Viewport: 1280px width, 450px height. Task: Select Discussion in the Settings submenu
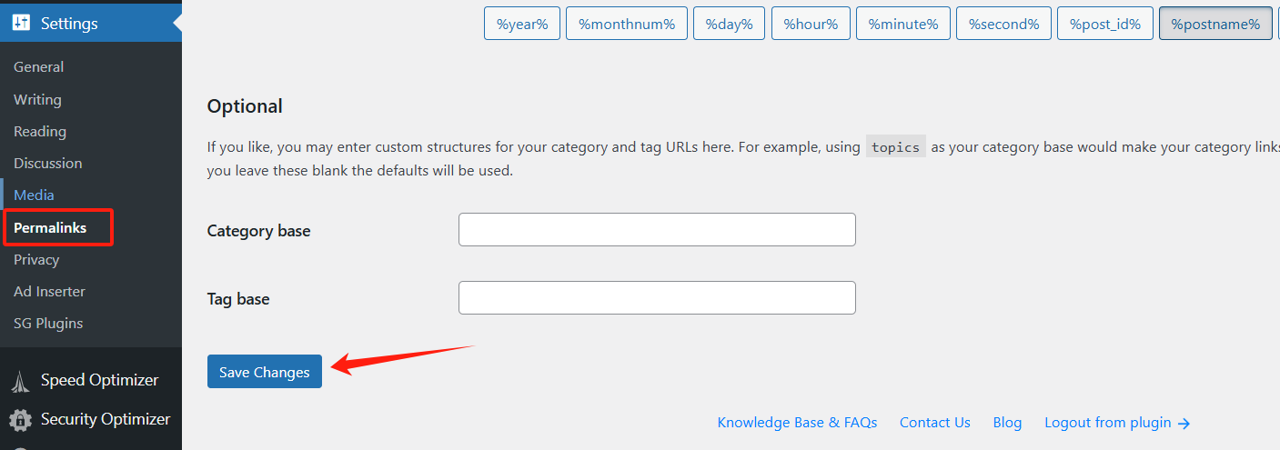pos(47,164)
